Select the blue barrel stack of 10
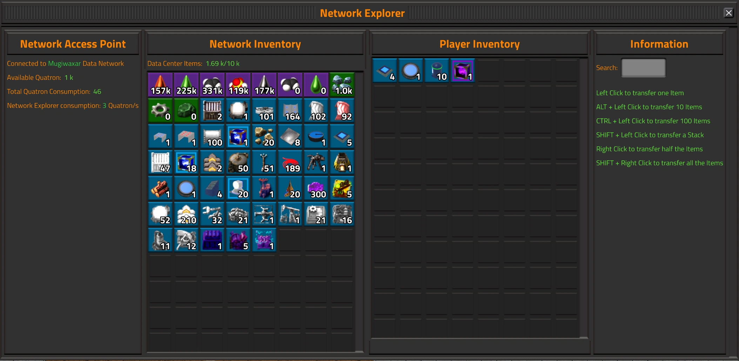 pos(437,71)
